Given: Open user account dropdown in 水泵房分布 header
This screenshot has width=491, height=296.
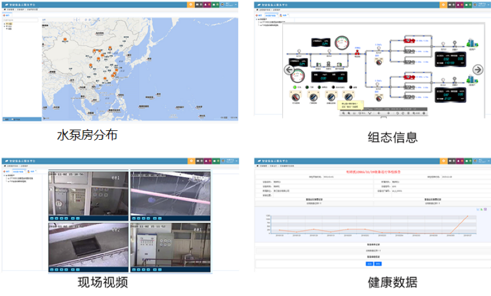Looking at the screenshot, I should click(230, 5).
